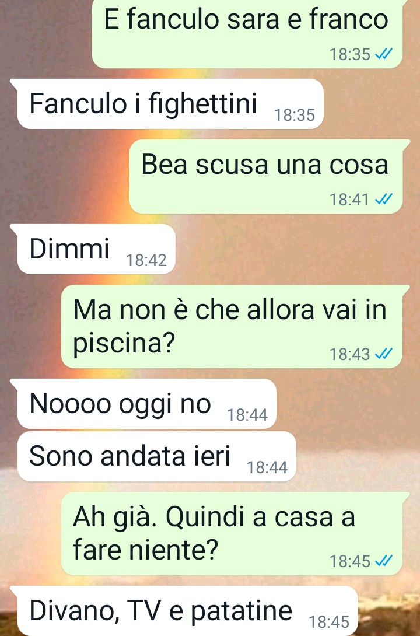Click blue ticks beside 18:43 timestamp
Viewport: 420px width, 636px height.
tap(383, 354)
